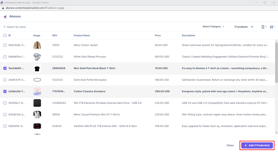Image resolution: width=278 pixels, height=155 pixels.
Task: Check the SanDisk SSD PLUS checkbox
Action: pyautogui.click(x=5, y=126)
